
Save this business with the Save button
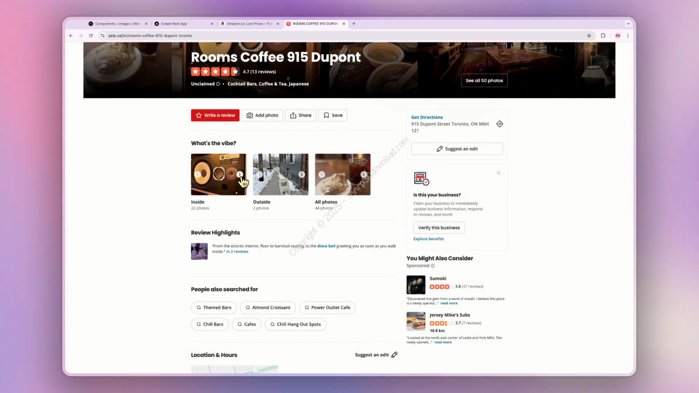[x=333, y=115]
